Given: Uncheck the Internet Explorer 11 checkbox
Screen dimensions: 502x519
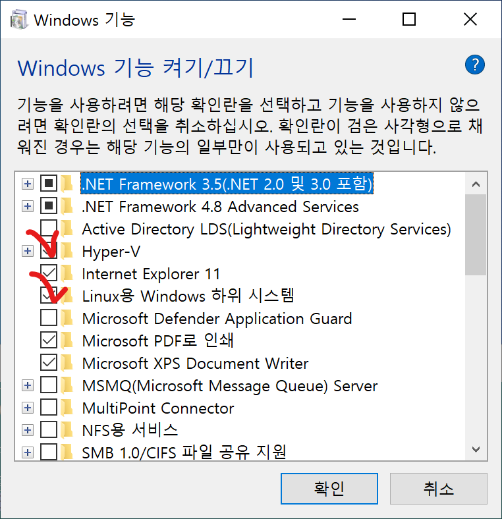Looking at the screenshot, I should click(49, 273).
